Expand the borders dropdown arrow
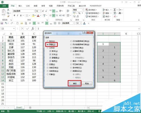141x113 pixels. point(29,16)
